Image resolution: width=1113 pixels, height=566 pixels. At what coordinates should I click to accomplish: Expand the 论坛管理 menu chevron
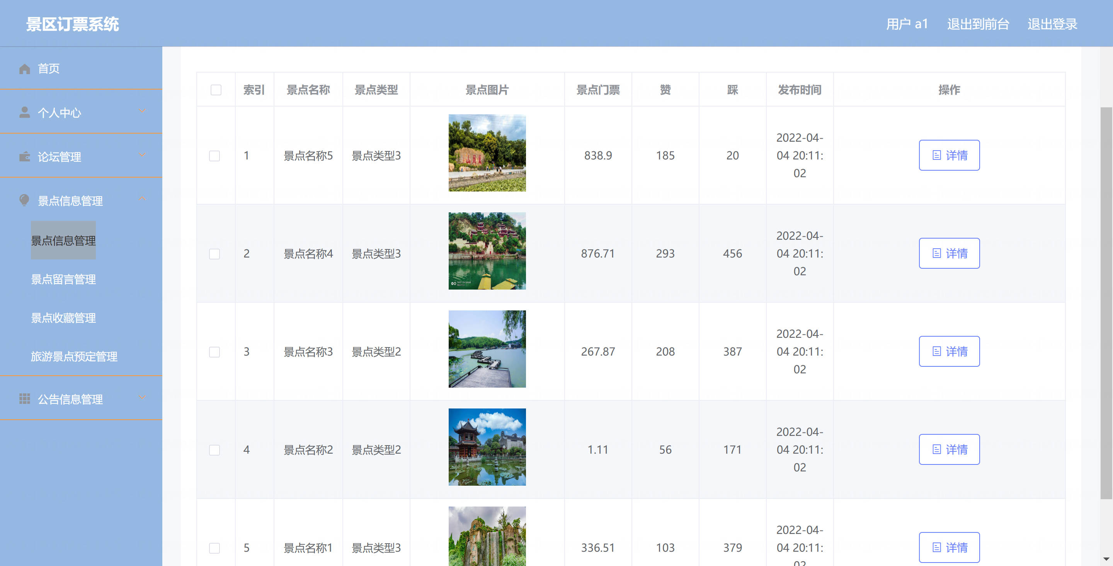tap(142, 154)
